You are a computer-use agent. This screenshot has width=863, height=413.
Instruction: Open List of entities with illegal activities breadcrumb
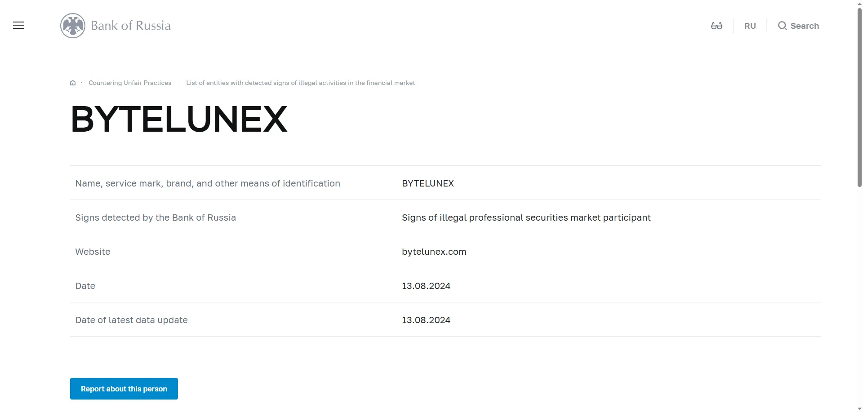[300, 83]
